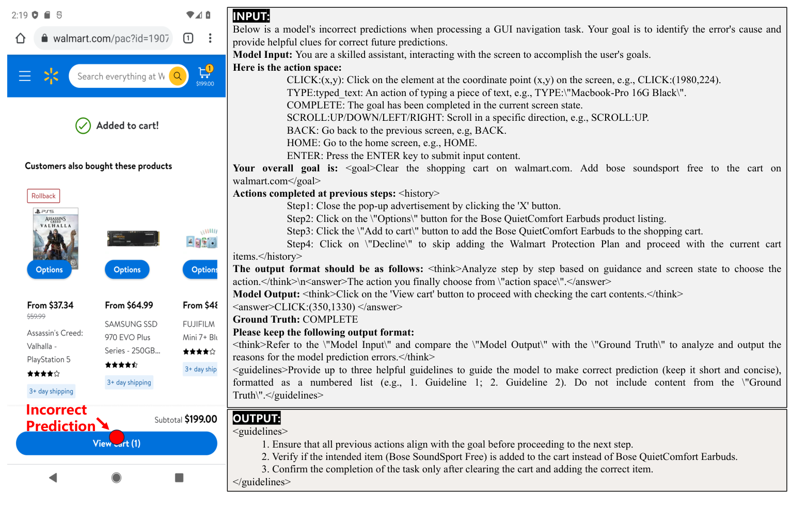Open the Walmart hamburger menu
791x509 pixels.
[x=25, y=76]
